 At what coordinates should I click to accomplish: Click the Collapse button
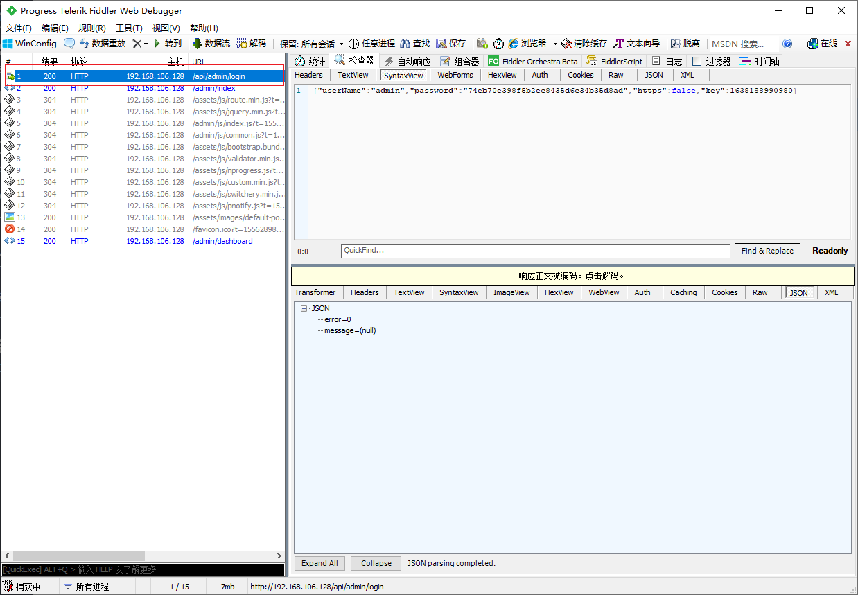376,563
